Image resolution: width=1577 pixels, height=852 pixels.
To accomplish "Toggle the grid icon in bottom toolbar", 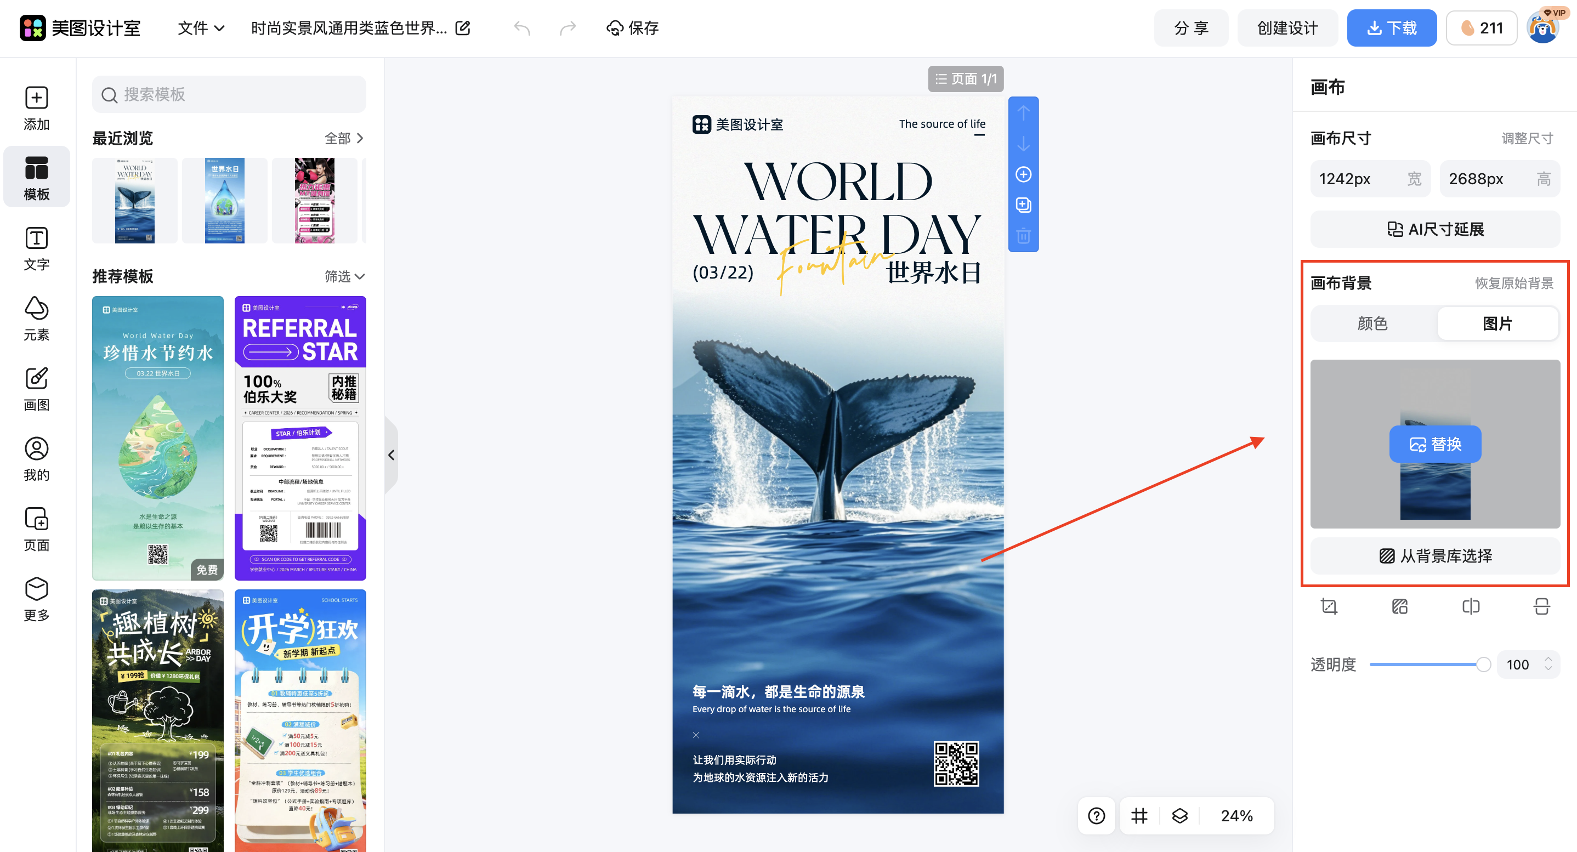I will point(1139,816).
